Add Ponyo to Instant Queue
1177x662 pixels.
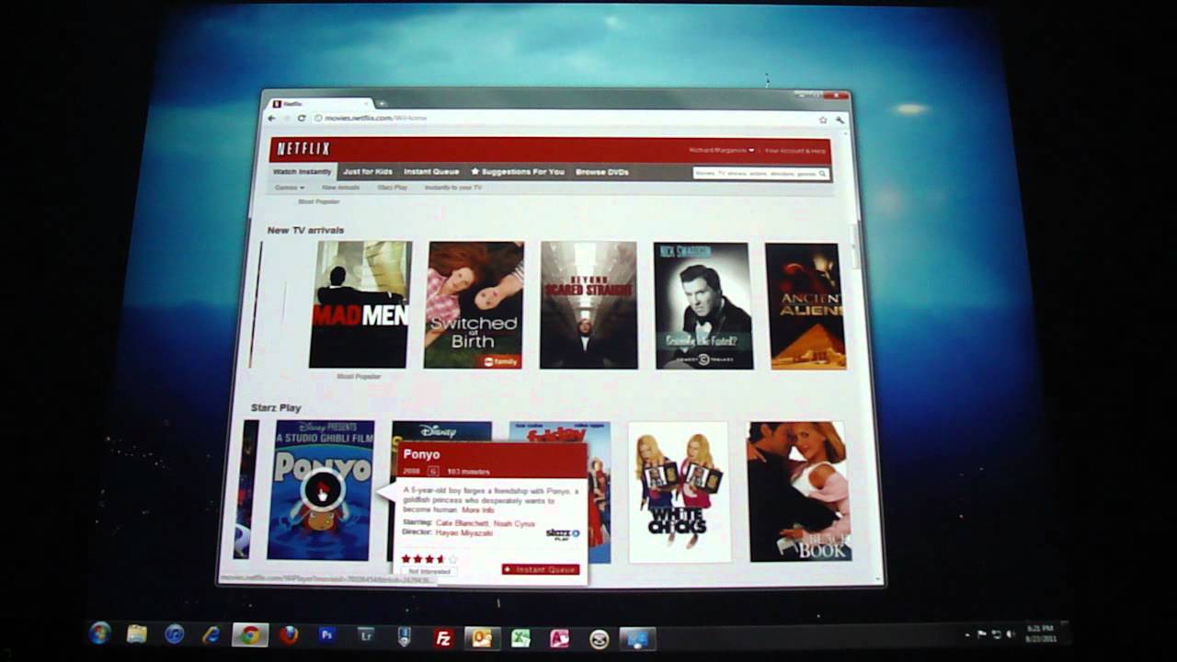pyautogui.click(x=541, y=569)
